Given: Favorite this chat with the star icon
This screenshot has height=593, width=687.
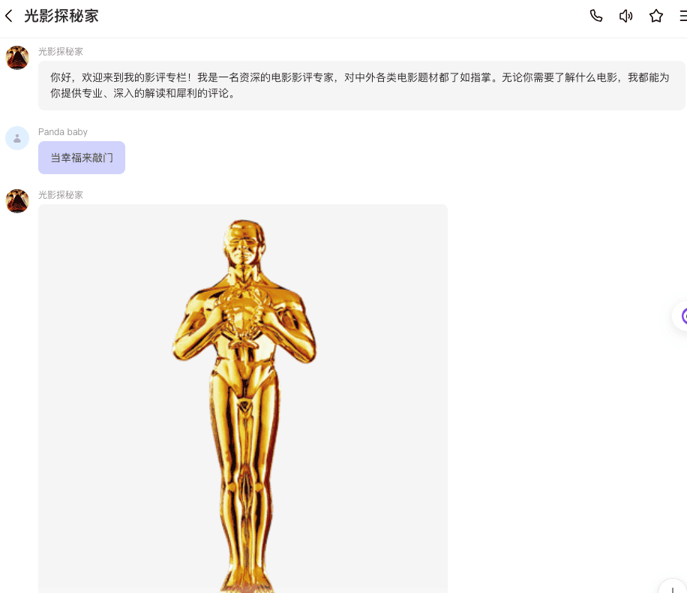Looking at the screenshot, I should coord(656,16).
